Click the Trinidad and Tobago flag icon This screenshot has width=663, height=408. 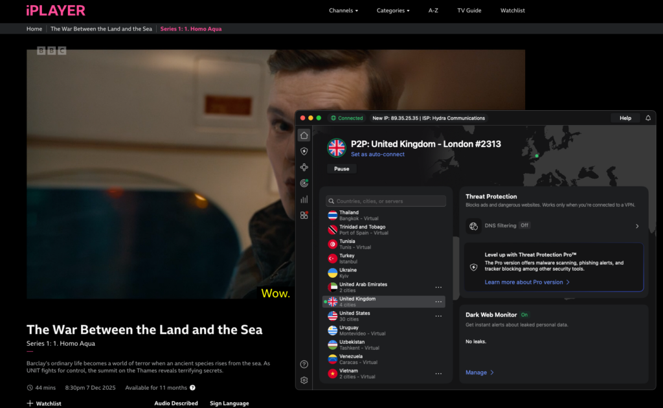(x=333, y=230)
